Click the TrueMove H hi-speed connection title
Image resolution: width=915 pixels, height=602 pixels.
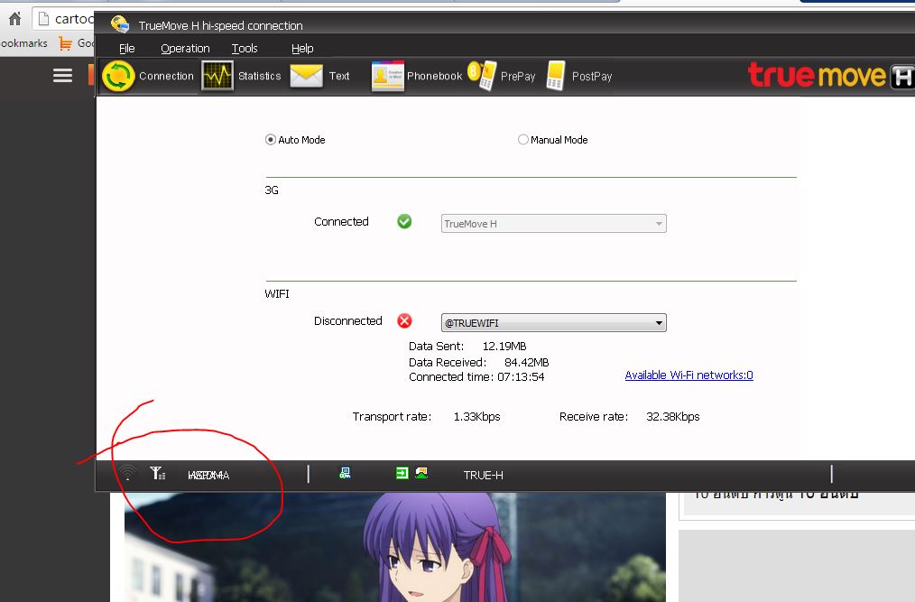coord(220,25)
